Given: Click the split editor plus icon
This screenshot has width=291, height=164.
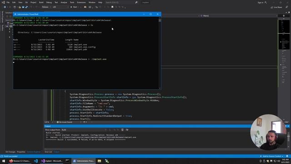Looking at the screenshot, I should point(284,16).
